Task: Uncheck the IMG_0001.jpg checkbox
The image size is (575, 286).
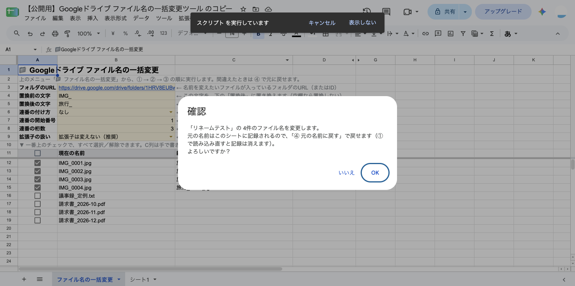Action: (x=38, y=163)
